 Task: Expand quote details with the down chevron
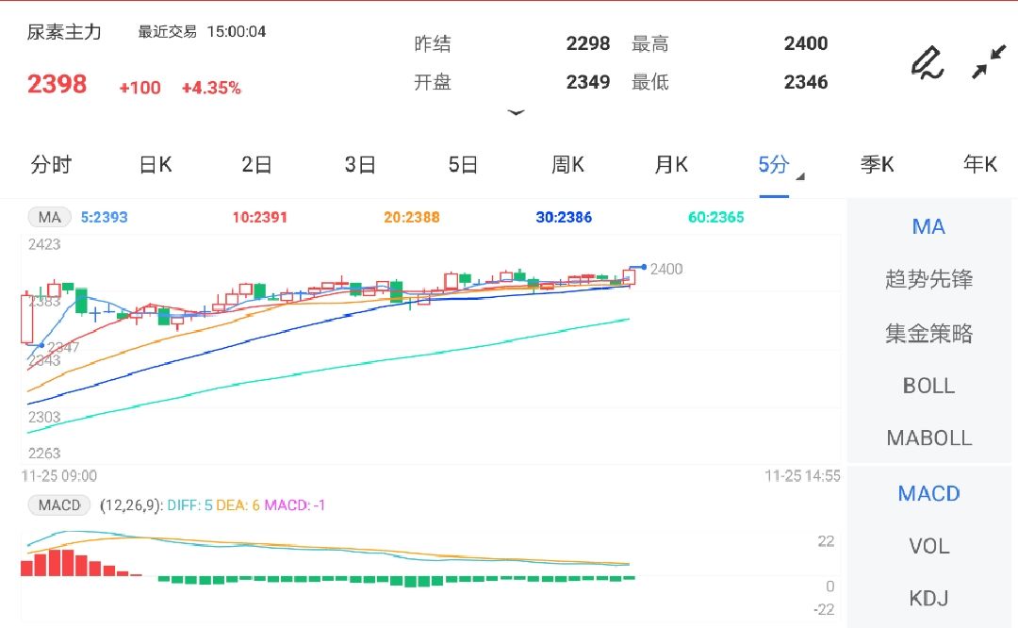517,113
